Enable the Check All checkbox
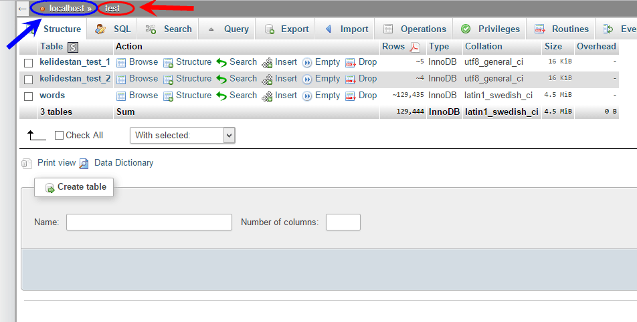Viewport: 637px width, 322px height. (x=59, y=136)
